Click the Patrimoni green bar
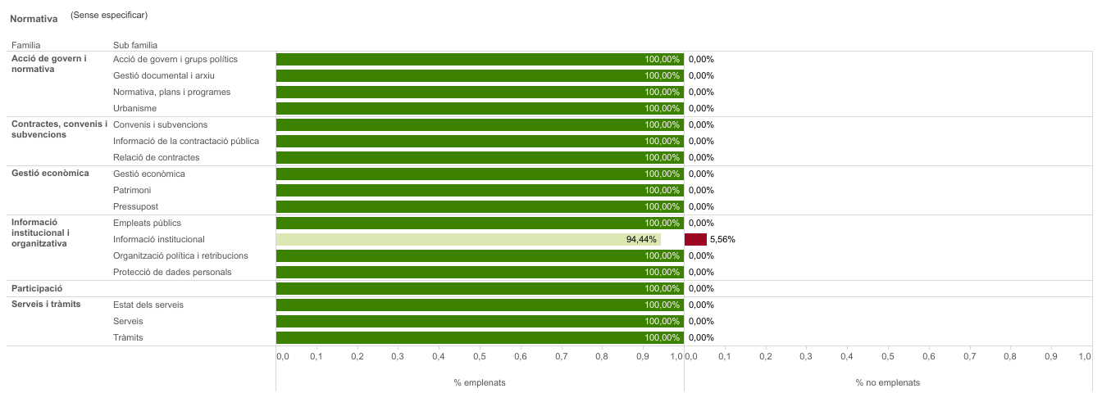The image size is (1102, 411). coord(480,190)
